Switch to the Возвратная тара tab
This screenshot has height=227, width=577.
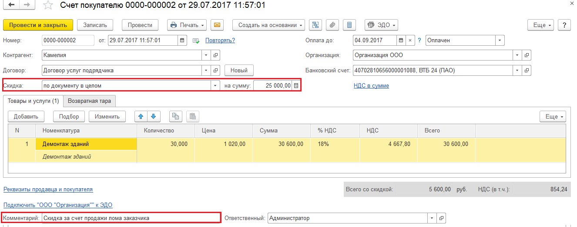click(x=89, y=101)
